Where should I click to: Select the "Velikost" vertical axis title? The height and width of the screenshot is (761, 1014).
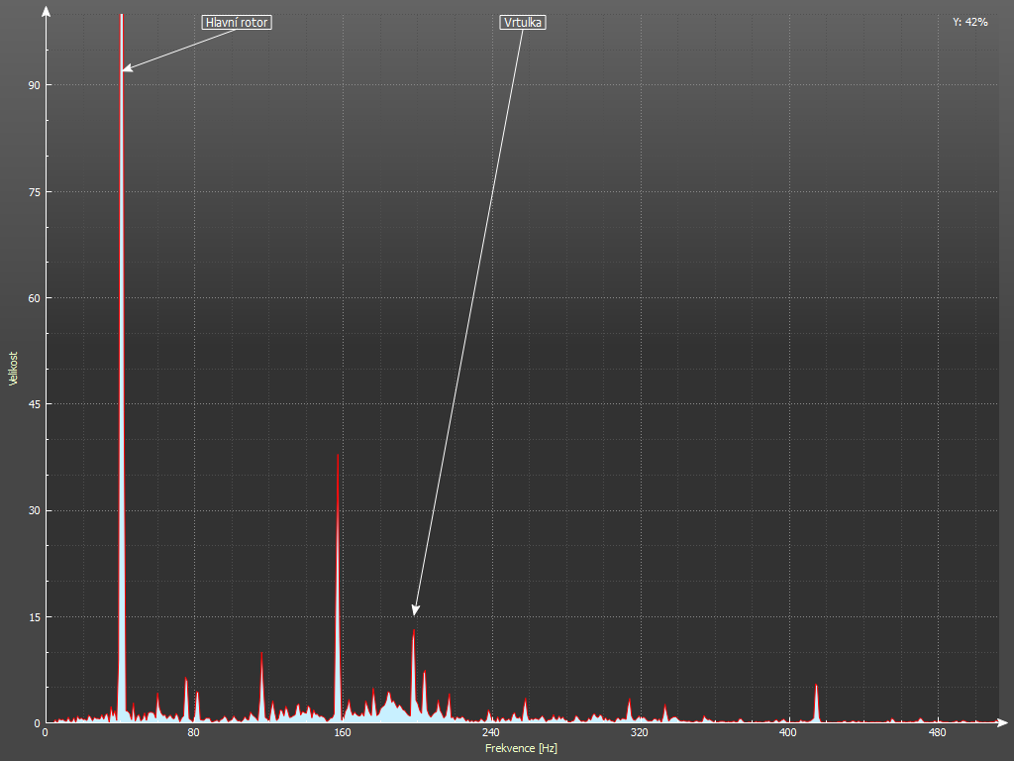[x=13, y=368]
